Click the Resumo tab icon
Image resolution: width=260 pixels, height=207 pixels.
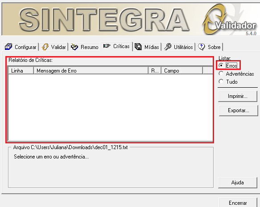pos(74,47)
